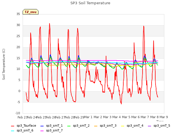Click the SP3 Soil Temperature chart title
Image resolution: width=181 pixels, height=136 pixels.
pos(90,3)
